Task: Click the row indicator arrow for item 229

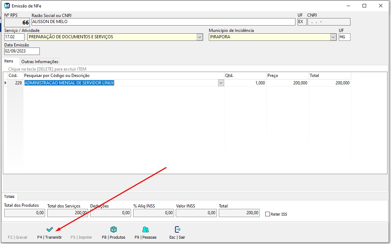Action: point(5,83)
